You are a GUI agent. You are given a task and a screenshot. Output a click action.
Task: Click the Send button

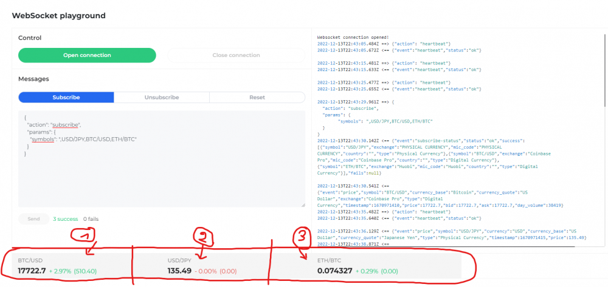(33, 219)
